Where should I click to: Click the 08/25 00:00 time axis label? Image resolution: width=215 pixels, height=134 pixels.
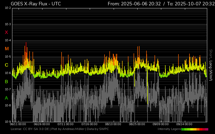point(137,124)
